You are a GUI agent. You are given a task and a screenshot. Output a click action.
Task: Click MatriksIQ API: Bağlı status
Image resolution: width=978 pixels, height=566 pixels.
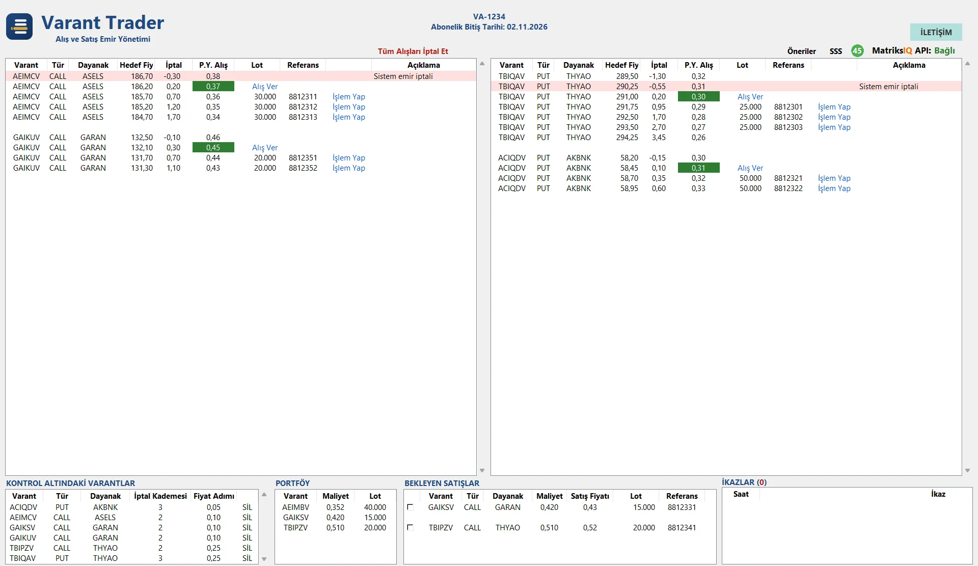[913, 50]
